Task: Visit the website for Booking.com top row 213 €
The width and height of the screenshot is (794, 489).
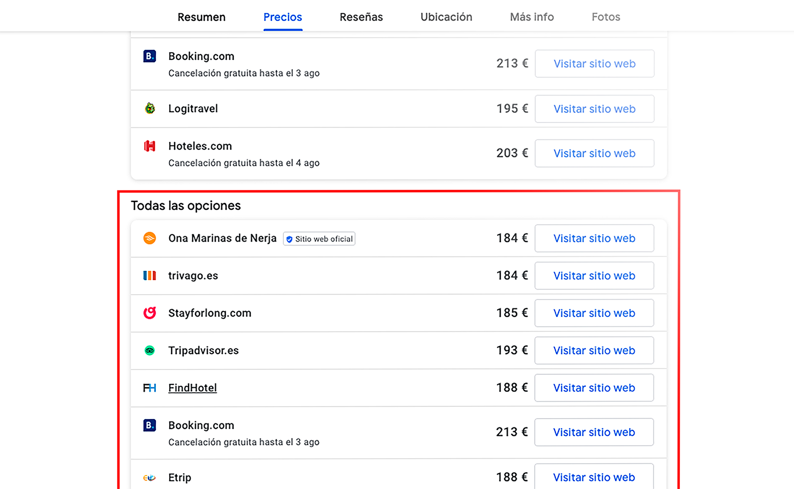Action: coord(595,63)
